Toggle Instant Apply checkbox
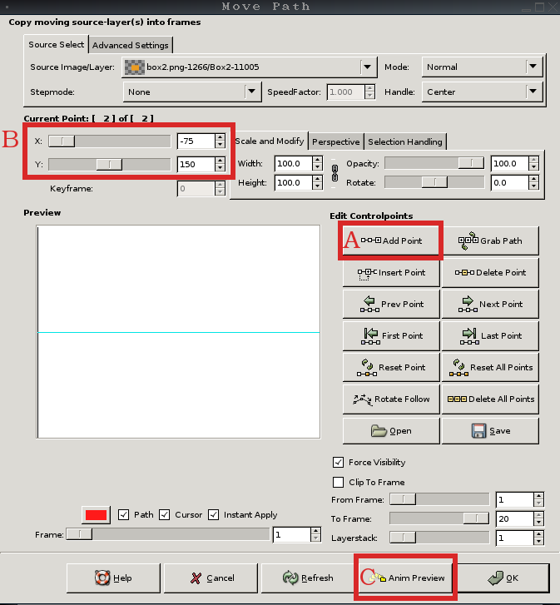 coord(213,515)
